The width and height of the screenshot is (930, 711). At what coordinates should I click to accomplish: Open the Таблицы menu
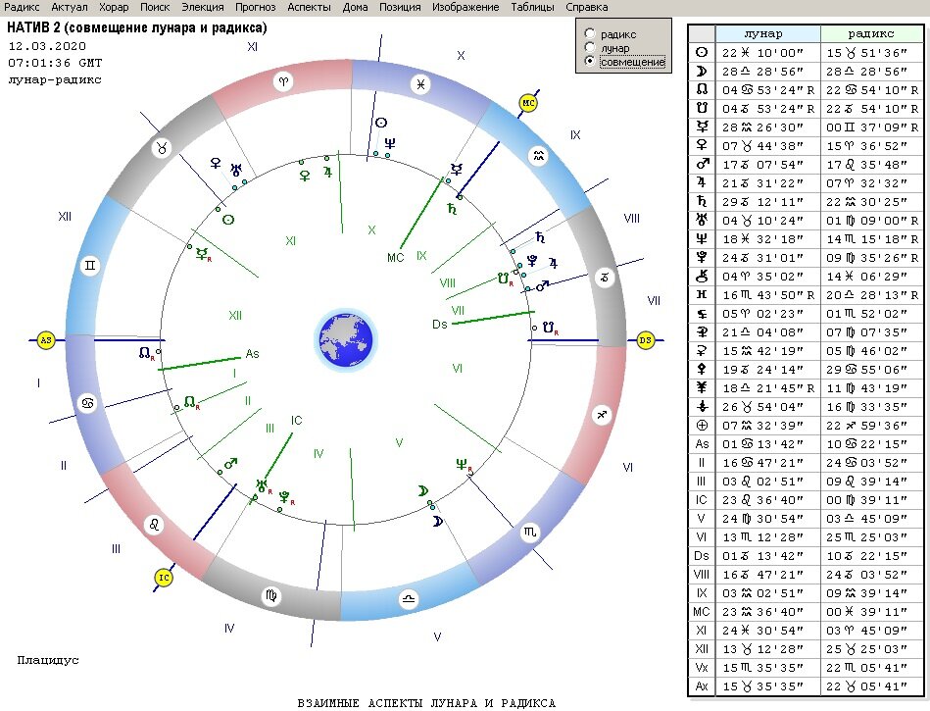click(x=532, y=7)
